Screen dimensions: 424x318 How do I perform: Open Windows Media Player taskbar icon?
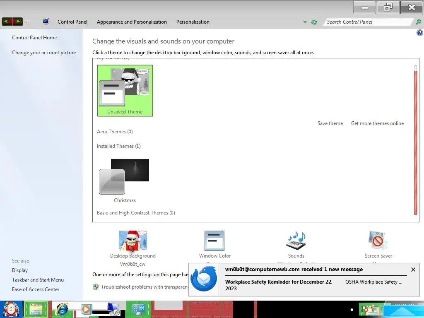click(86, 309)
